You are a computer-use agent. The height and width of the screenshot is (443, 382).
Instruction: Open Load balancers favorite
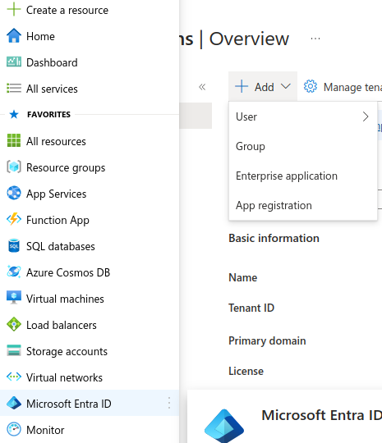click(62, 325)
